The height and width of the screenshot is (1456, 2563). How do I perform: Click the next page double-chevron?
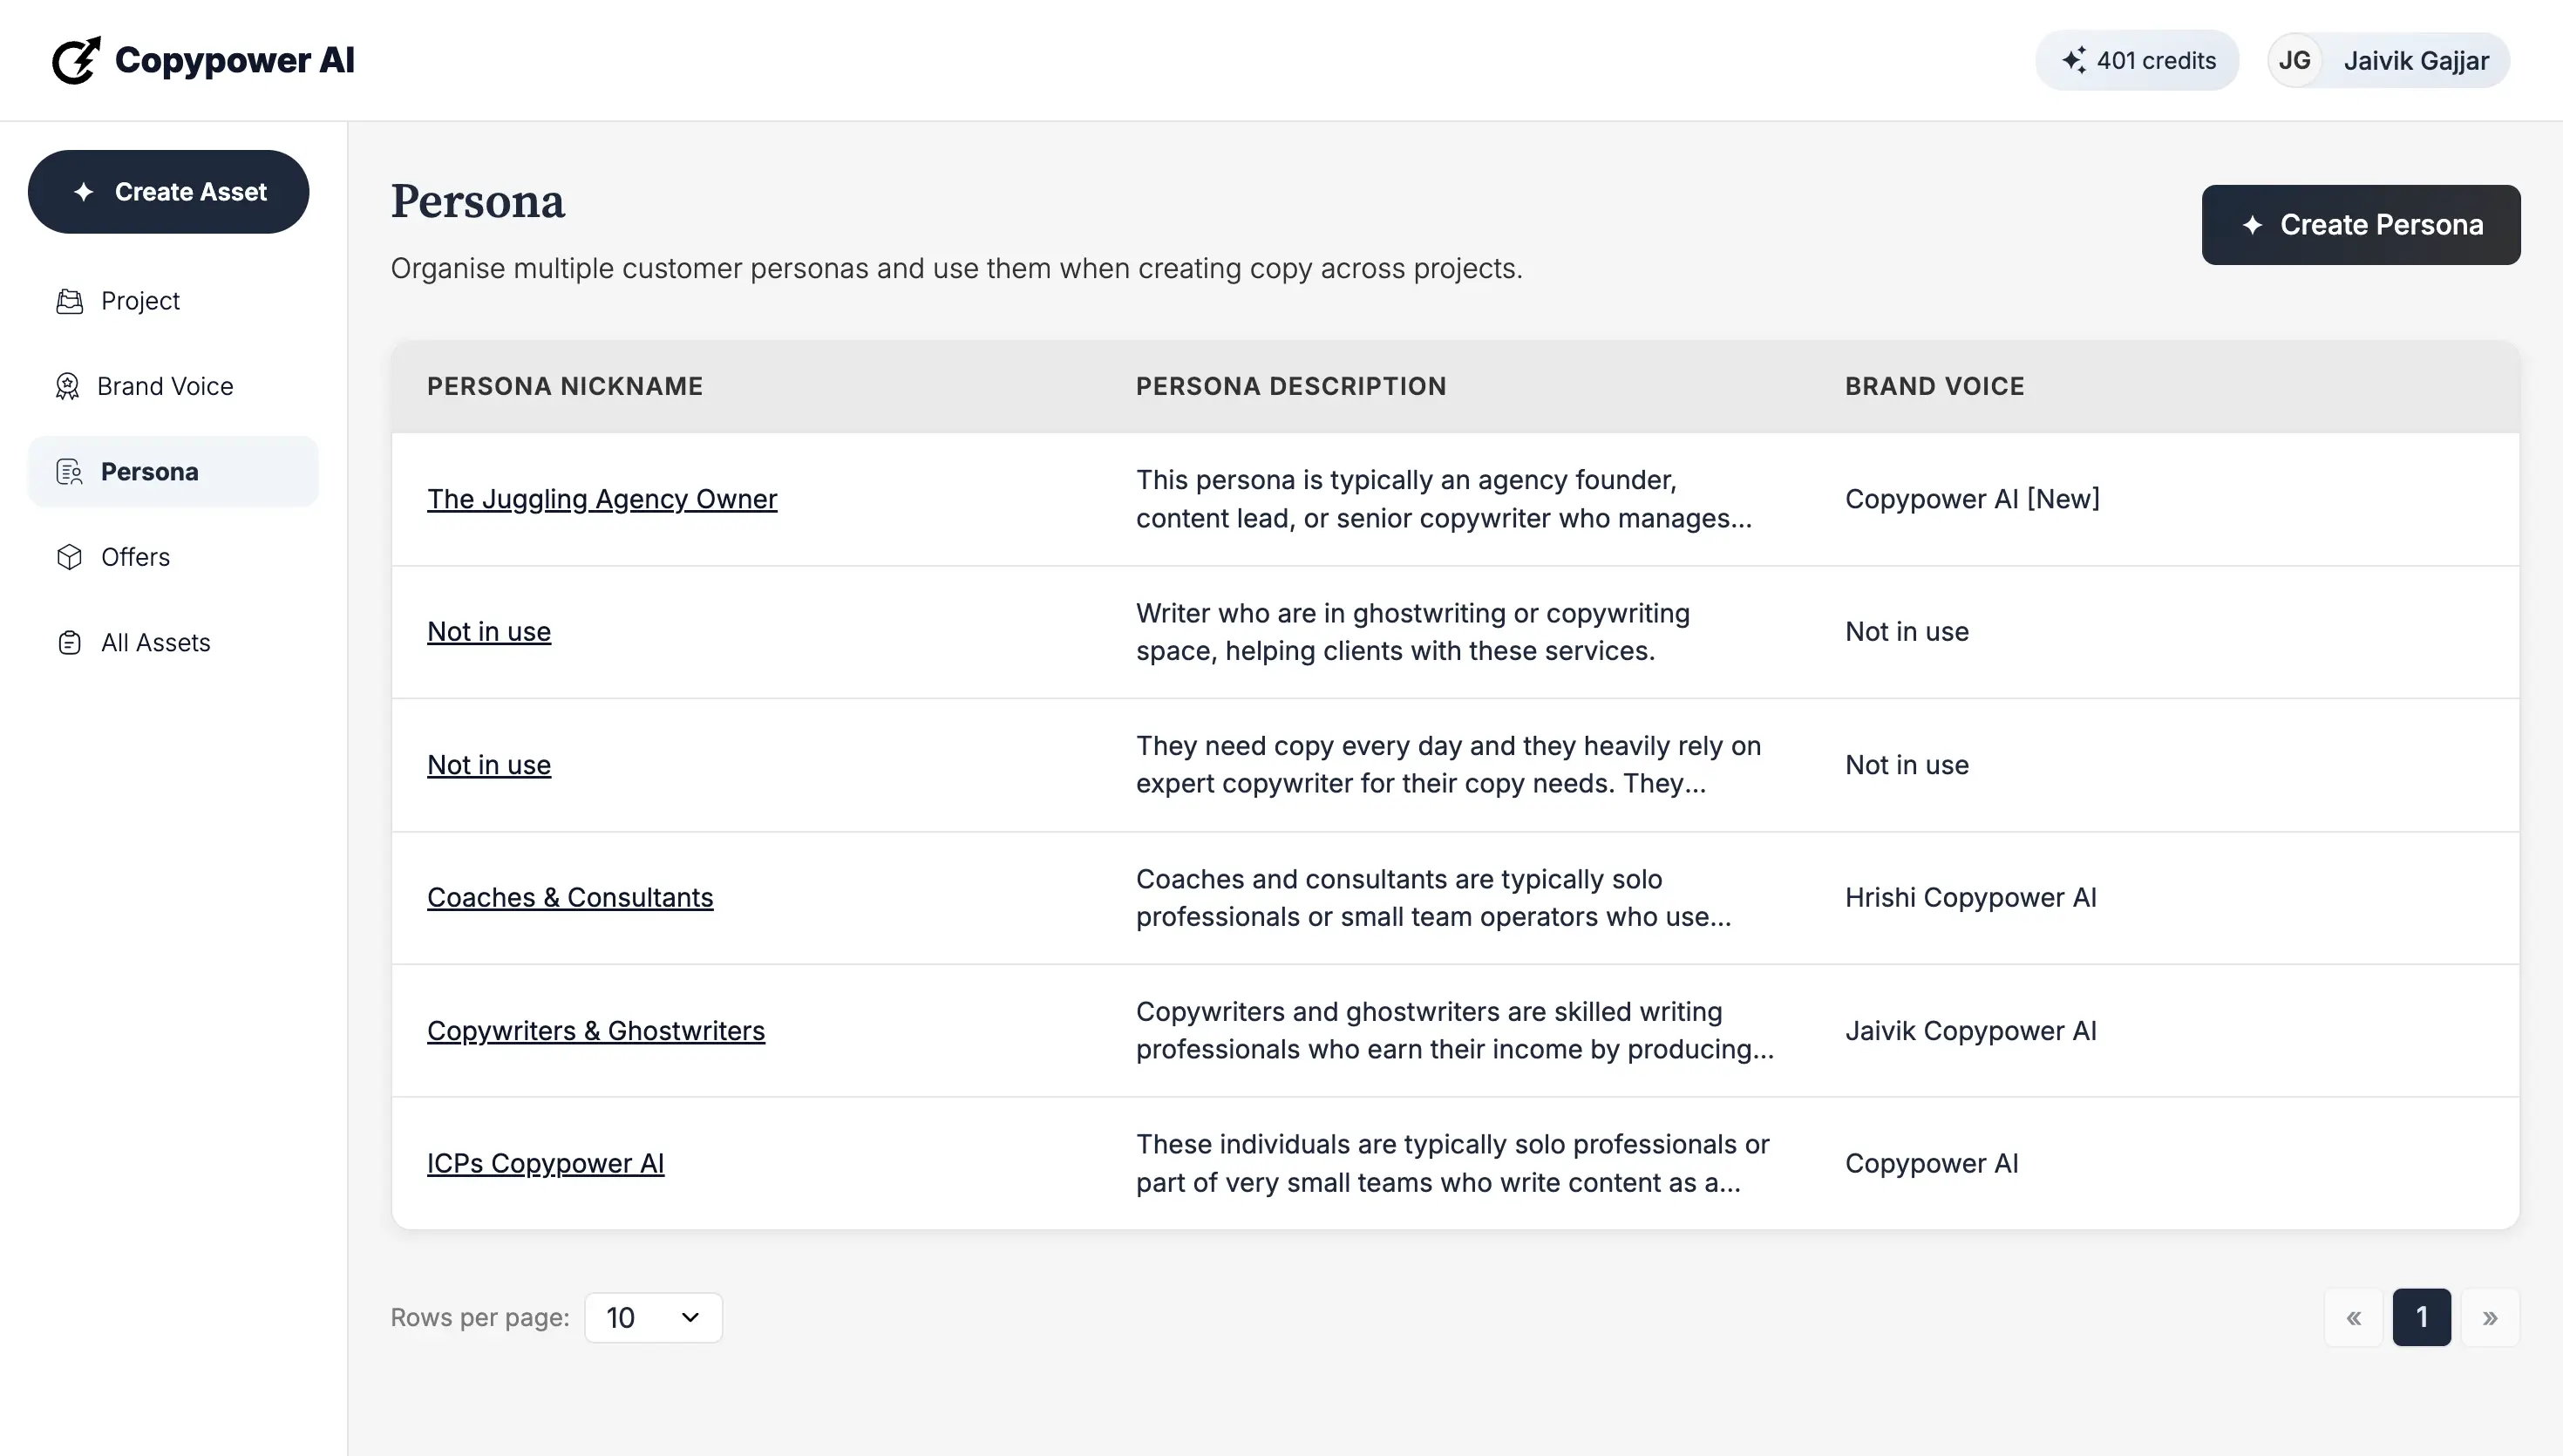[x=2490, y=1317]
